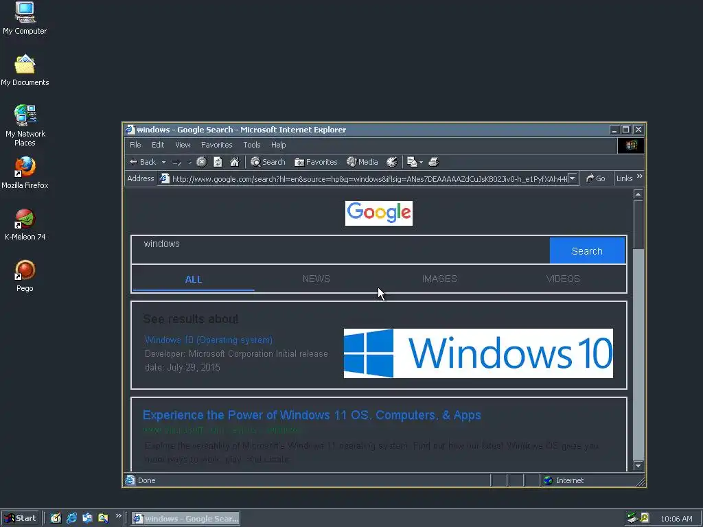Expand the Quick Launch overflow chevron
Screen dimensions: 703x527
118,516
